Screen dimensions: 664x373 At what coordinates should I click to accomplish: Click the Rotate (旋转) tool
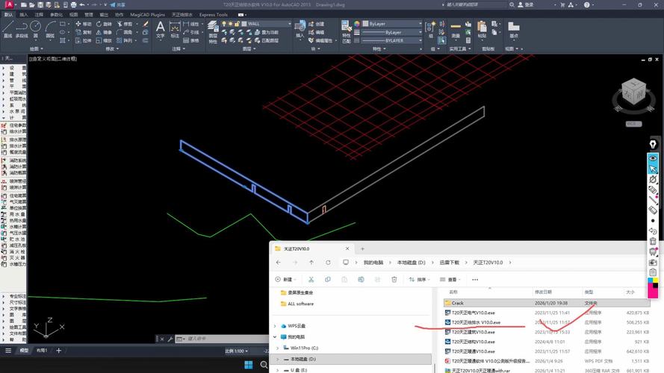(104, 24)
